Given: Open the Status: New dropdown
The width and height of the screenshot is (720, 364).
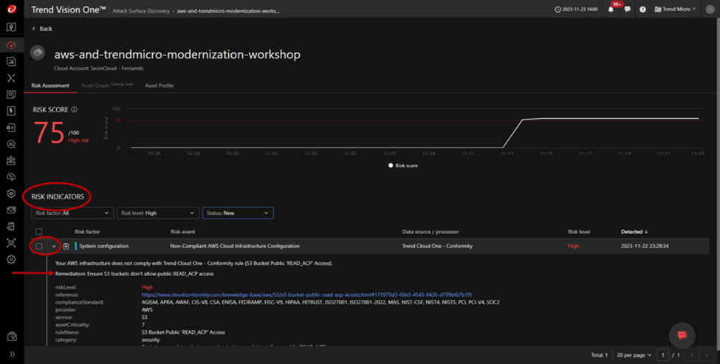Looking at the screenshot, I should tap(238, 213).
